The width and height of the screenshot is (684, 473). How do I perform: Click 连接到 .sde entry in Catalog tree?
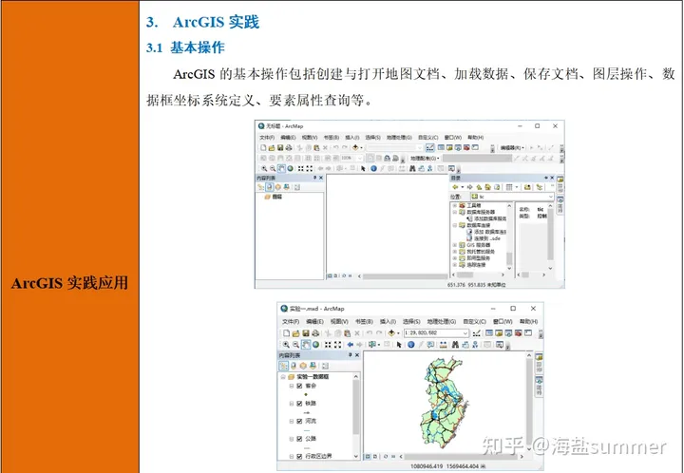(486, 238)
